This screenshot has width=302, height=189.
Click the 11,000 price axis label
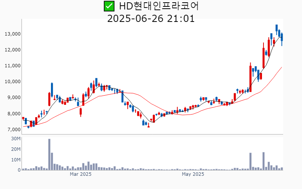click(13, 66)
